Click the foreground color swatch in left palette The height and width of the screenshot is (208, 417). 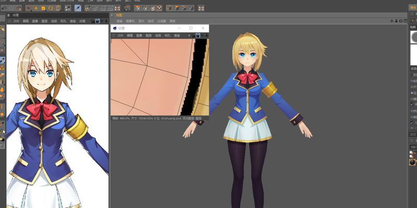2,138
